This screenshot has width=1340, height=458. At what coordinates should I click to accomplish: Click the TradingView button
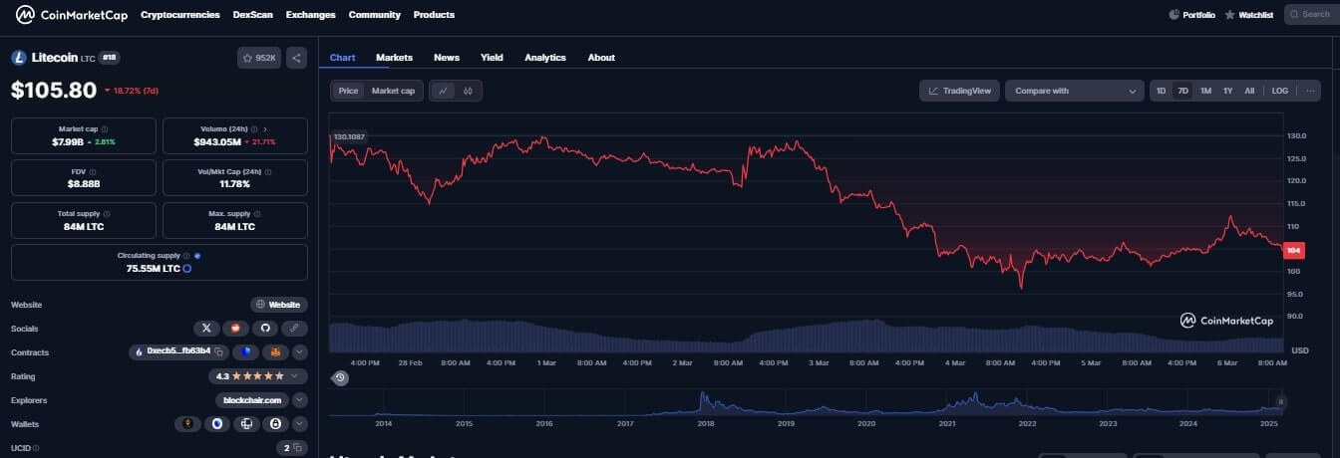[959, 91]
